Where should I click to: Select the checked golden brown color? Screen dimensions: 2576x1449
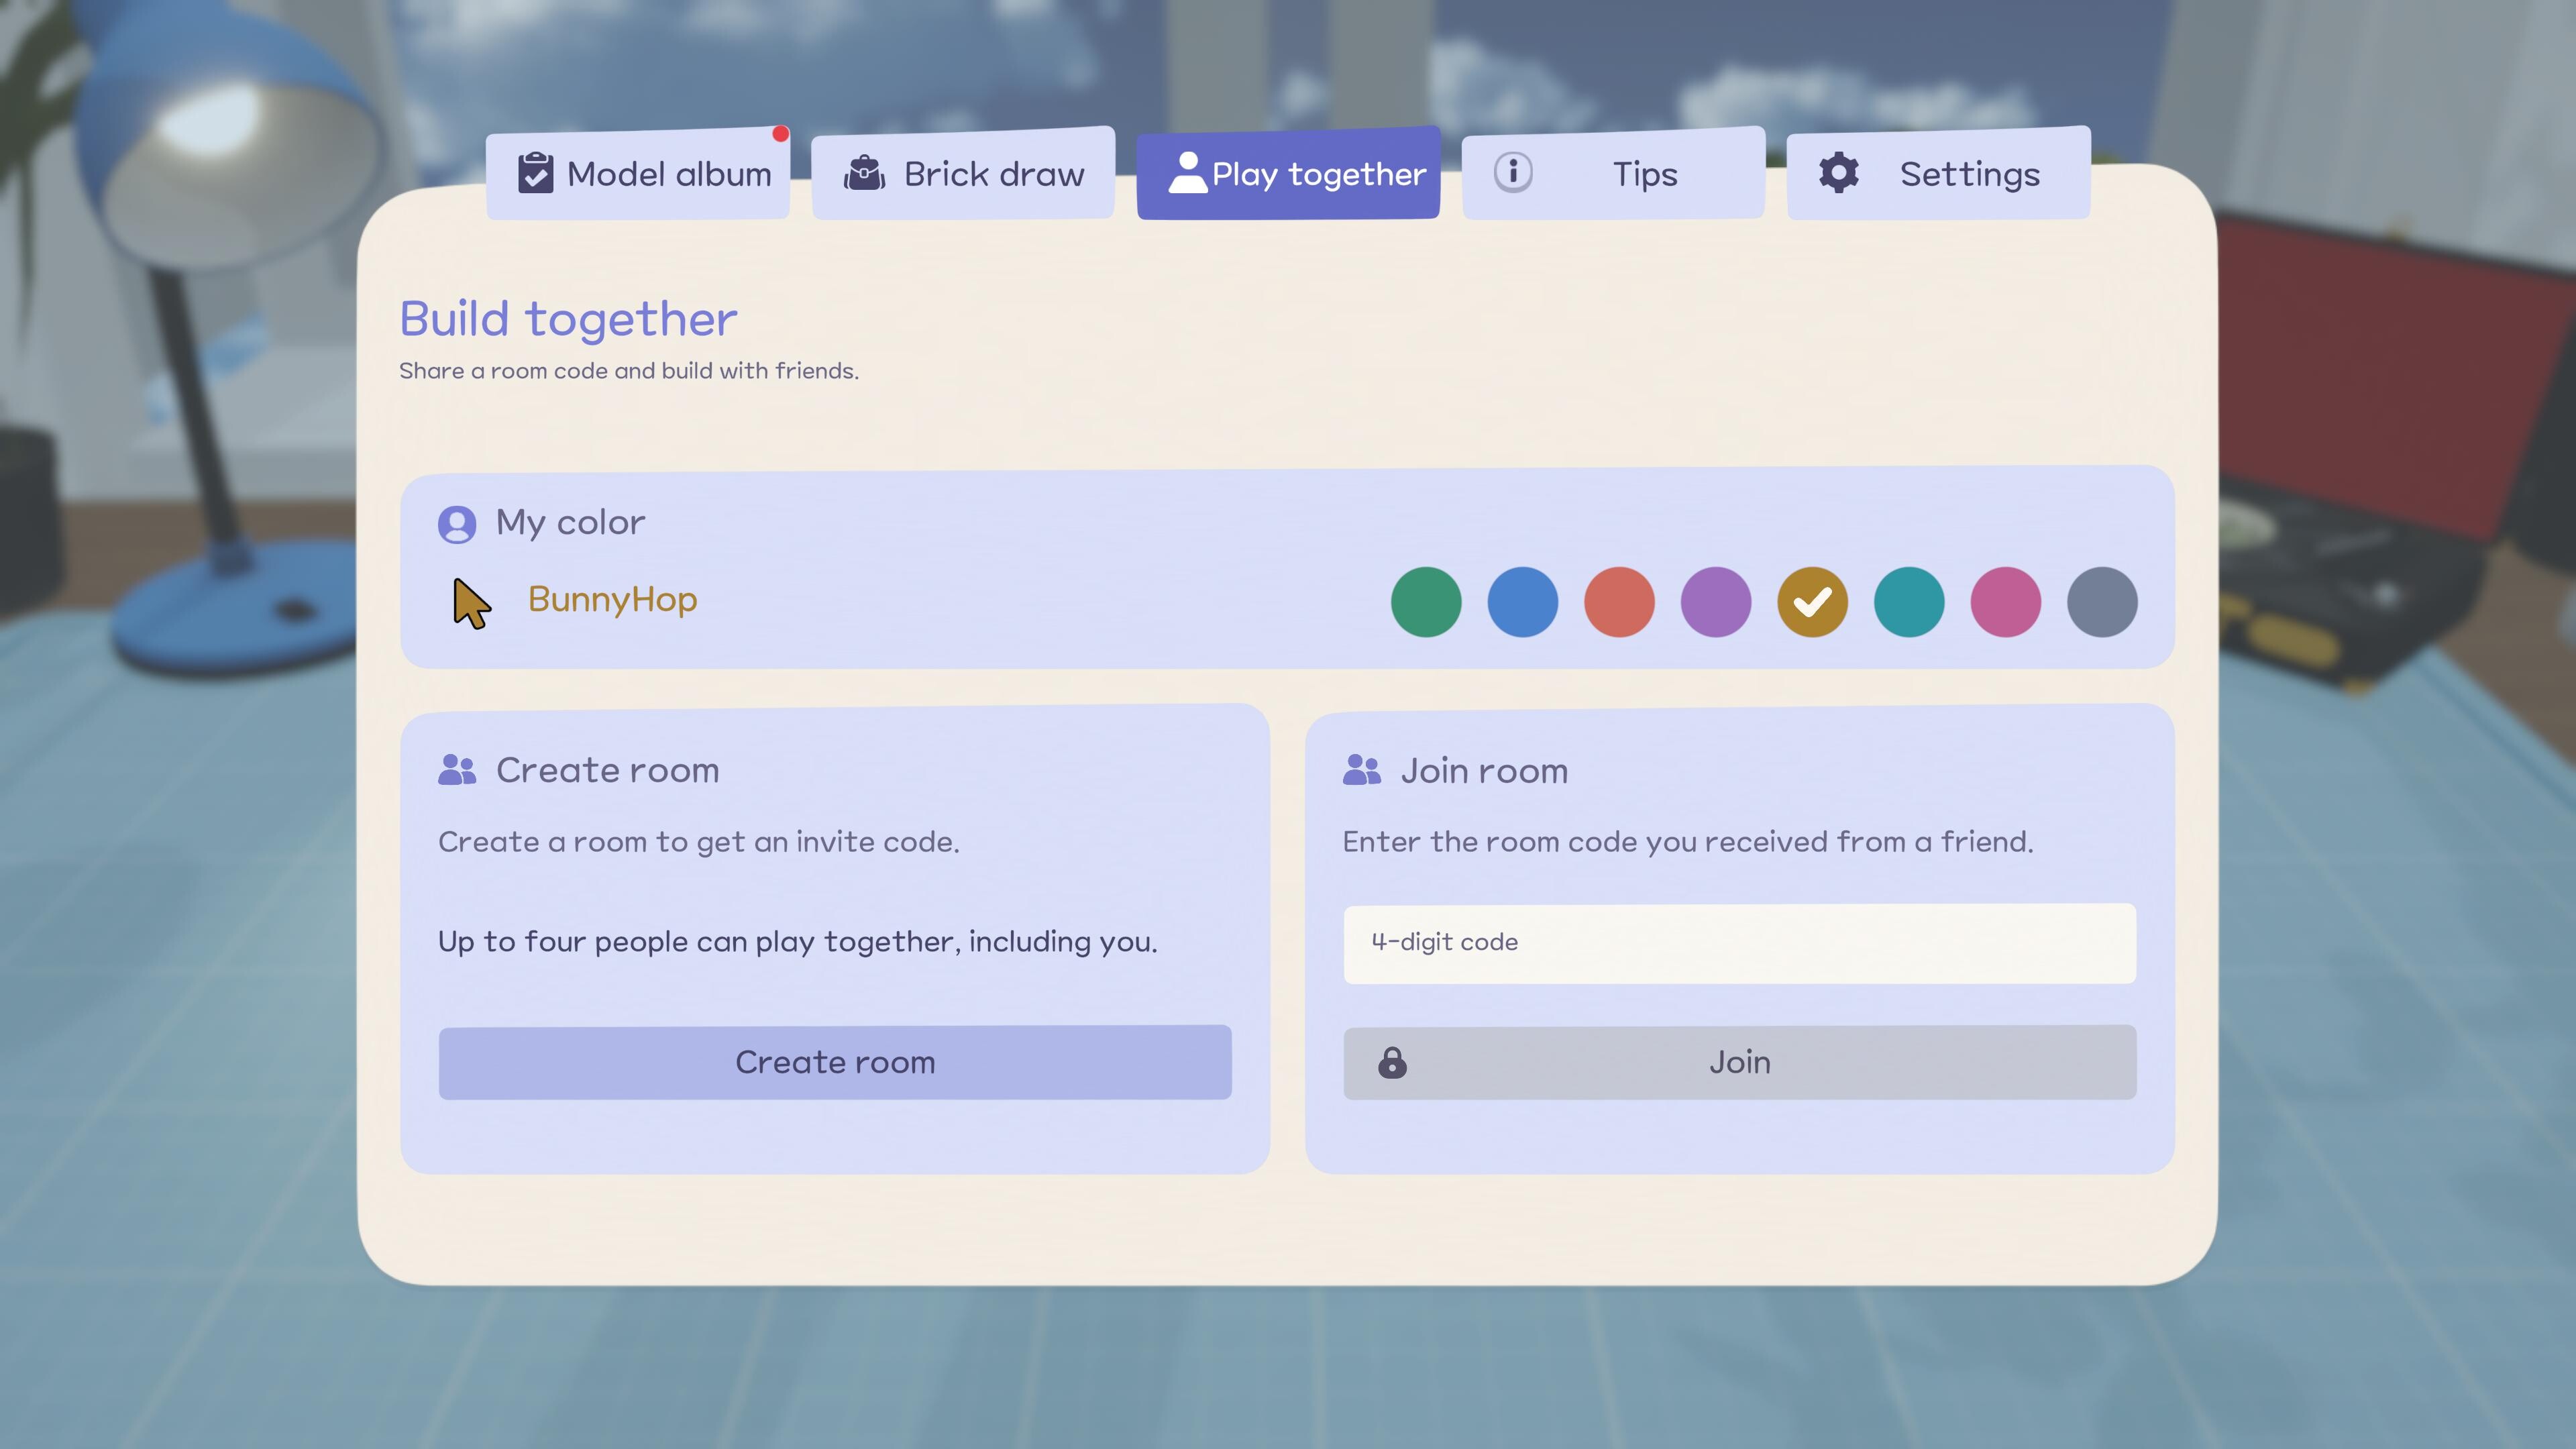[x=1813, y=602]
